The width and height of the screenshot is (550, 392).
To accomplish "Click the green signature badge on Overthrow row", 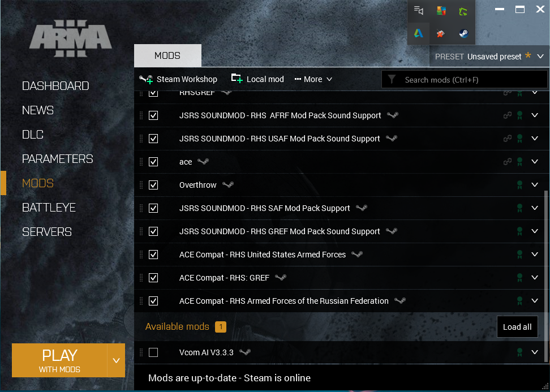I will [519, 185].
